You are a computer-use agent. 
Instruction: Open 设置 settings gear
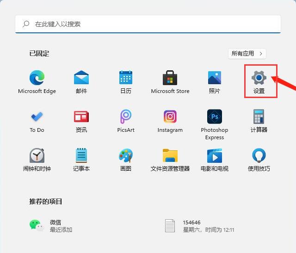[259, 82]
